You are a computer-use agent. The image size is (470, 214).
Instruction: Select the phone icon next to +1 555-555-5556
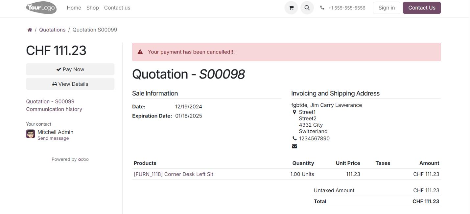tap(322, 8)
